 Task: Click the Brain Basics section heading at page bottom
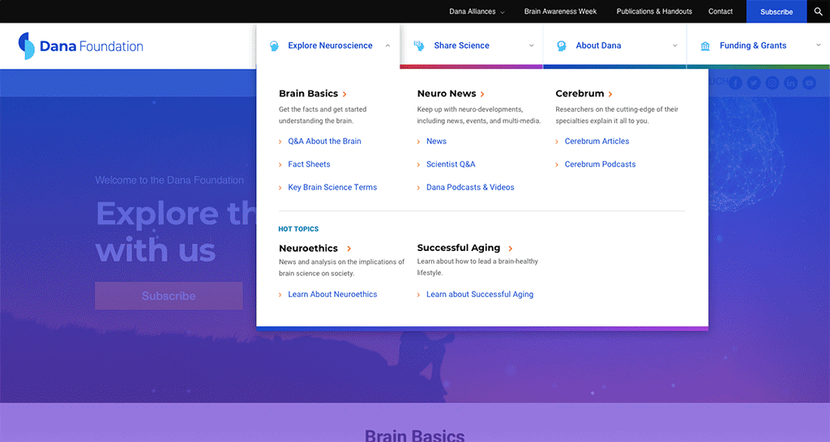(414, 436)
